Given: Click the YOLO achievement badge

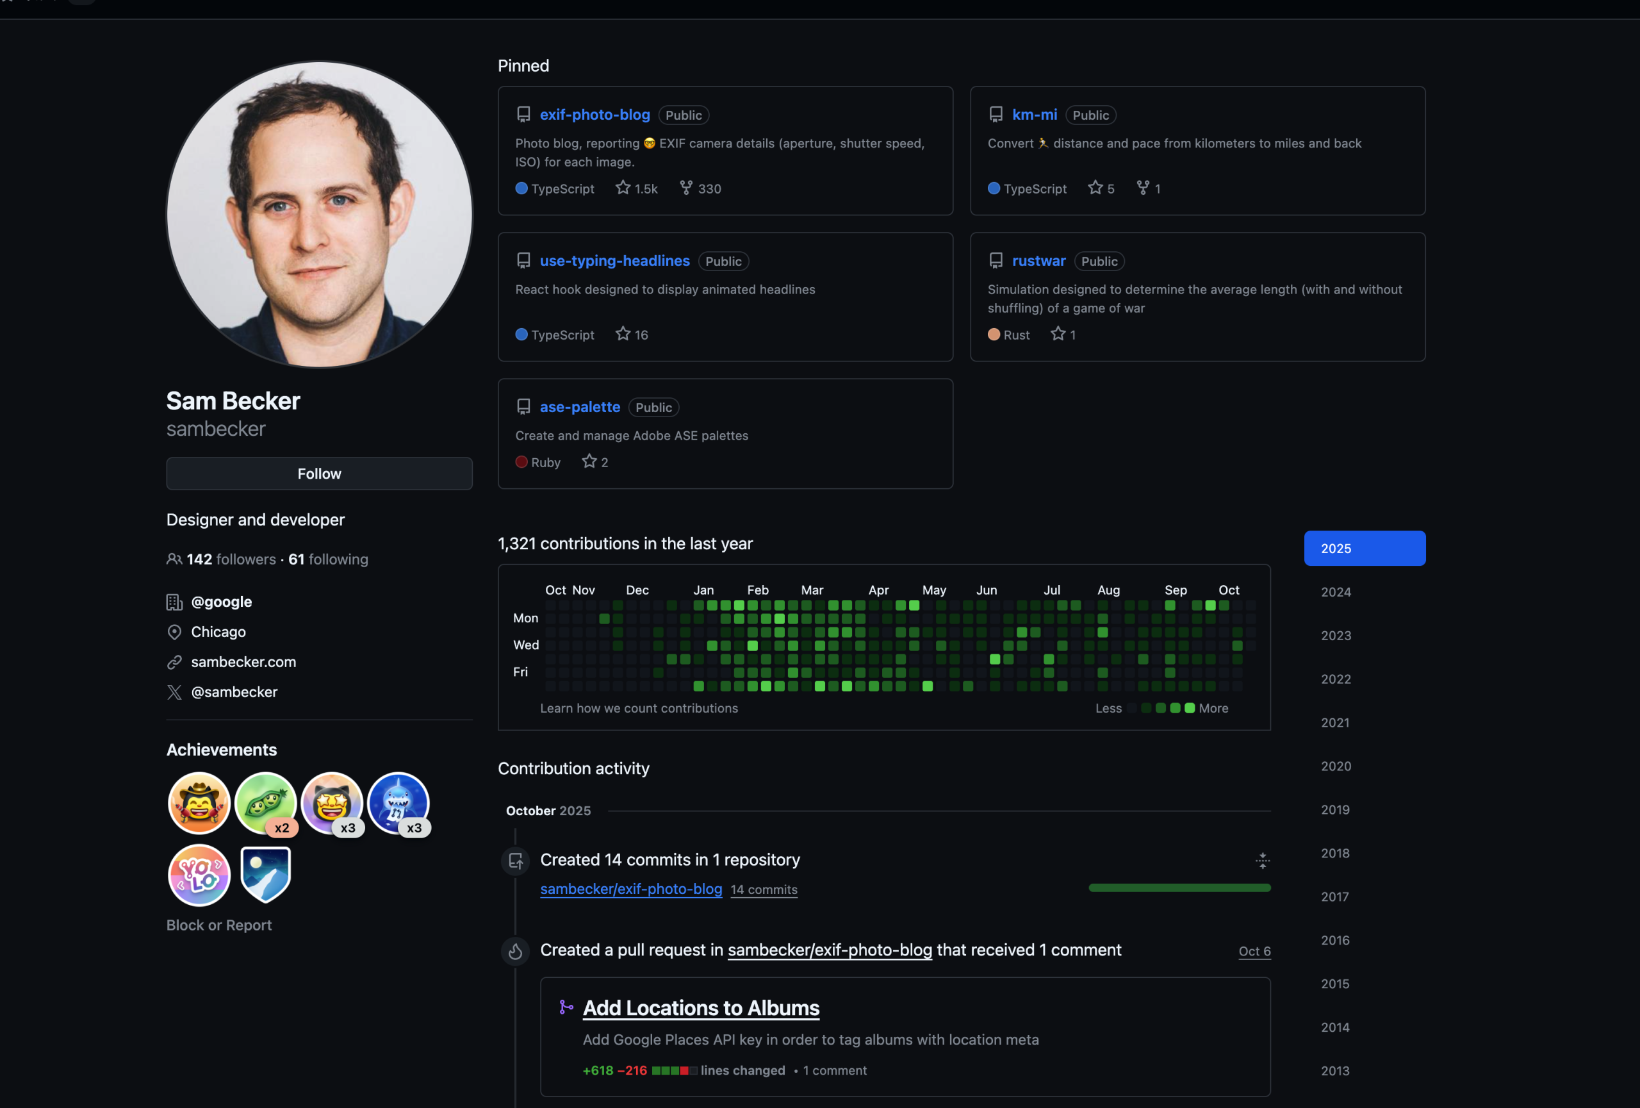Looking at the screenshot, I should 199,875.
